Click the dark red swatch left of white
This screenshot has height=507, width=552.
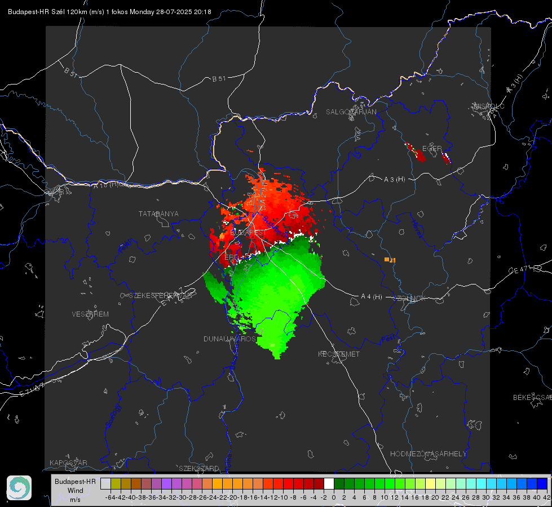tap(319, 484)
